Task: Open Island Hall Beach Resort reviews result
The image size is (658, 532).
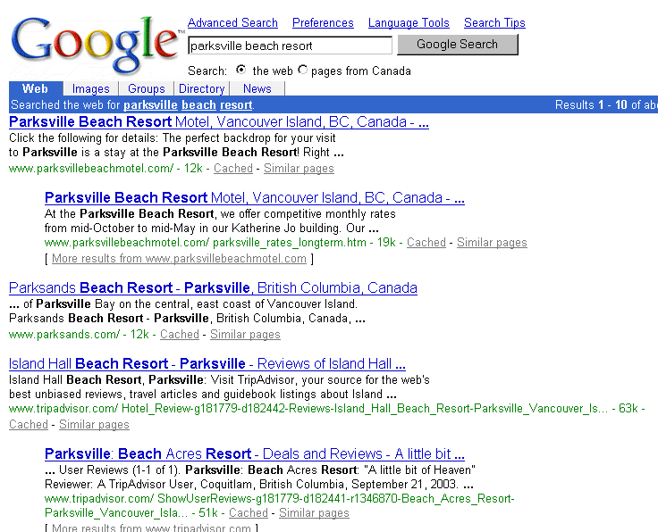Action: click(x=207, y=364)
